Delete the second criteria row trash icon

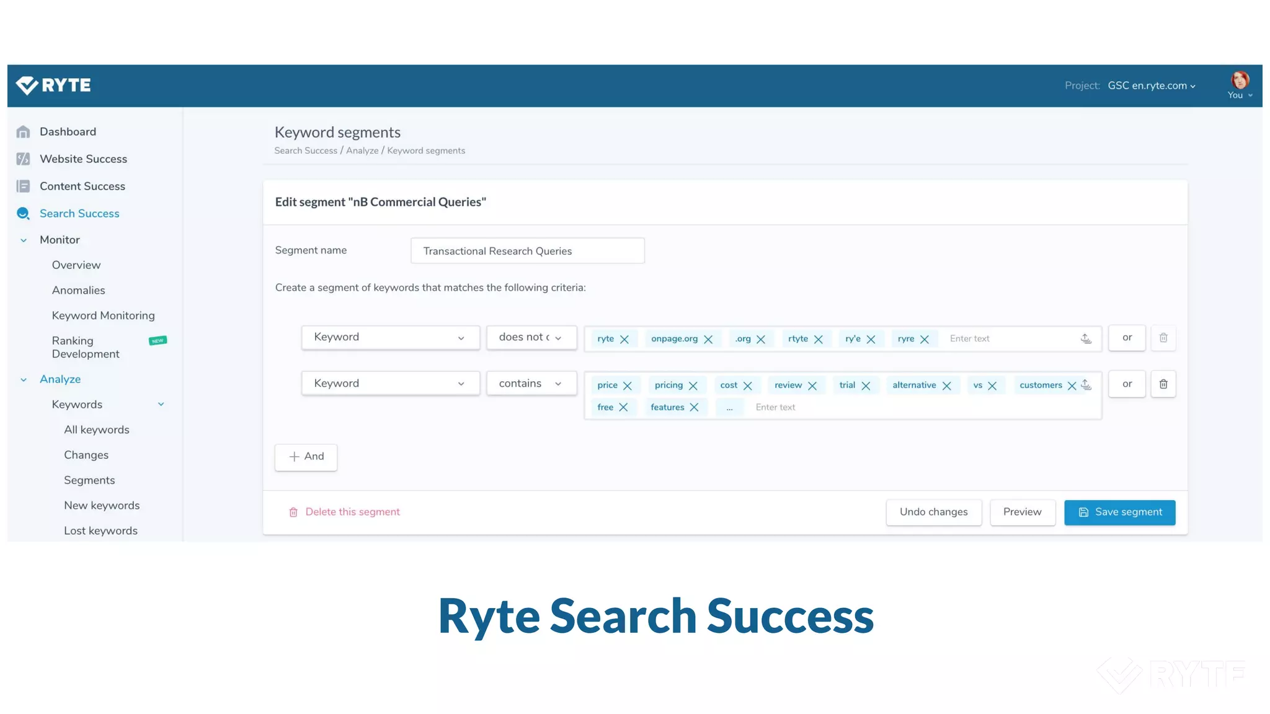point(1163,384)
